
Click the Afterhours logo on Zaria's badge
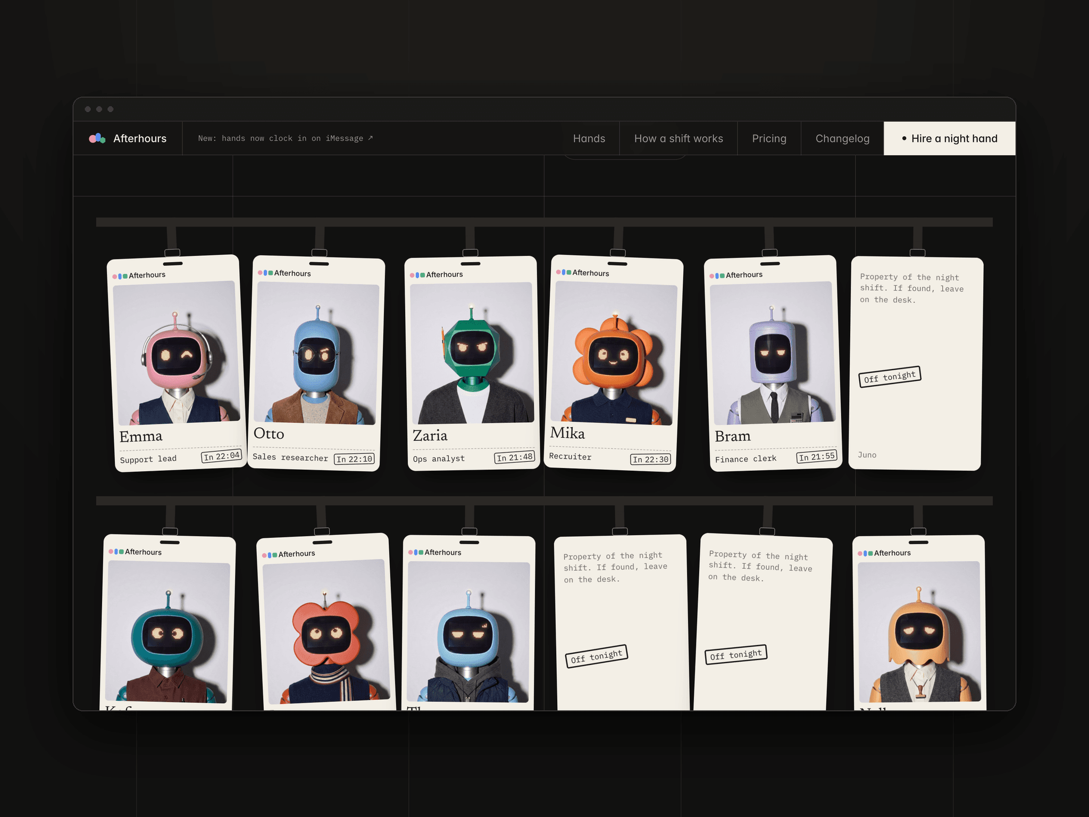pos(436,274)
